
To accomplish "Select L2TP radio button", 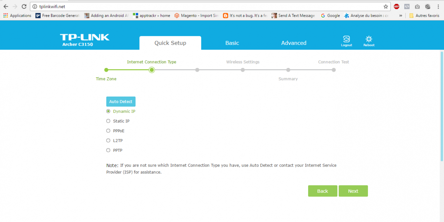I will coord(108,141).
